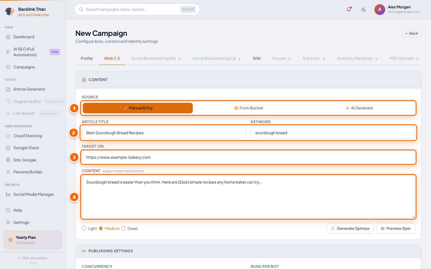The width and height of the screenshot is (431, 269).
Task: Click the Help question mark icon
Action: [8, 210]
